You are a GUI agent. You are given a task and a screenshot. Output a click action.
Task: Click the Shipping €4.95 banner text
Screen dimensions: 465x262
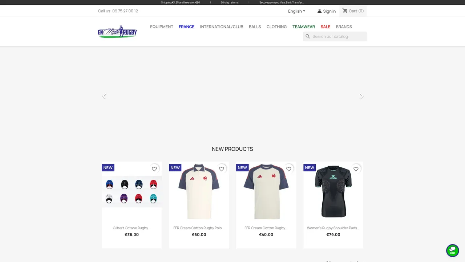tap(181, 3)
